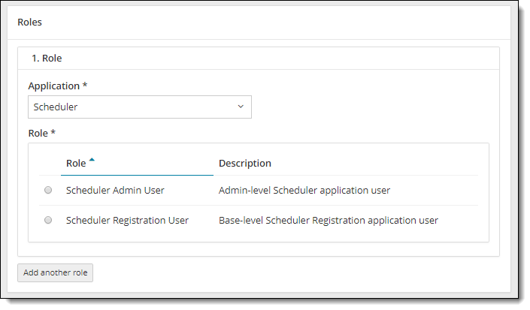Click the 'Admin-level Scheduler application user' description
The width and height of the screenshot is (530, 310).
tap(304, 191)
